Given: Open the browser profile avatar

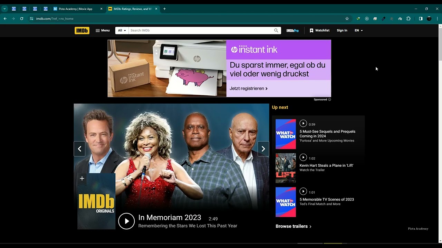Looking at the screenshot, I should tap(429, 19).
